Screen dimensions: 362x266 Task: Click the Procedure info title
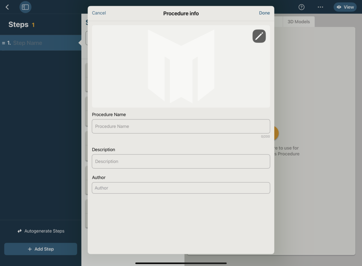click(181, 13)
